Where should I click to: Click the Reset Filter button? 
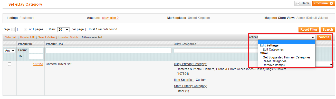(309, 30)
